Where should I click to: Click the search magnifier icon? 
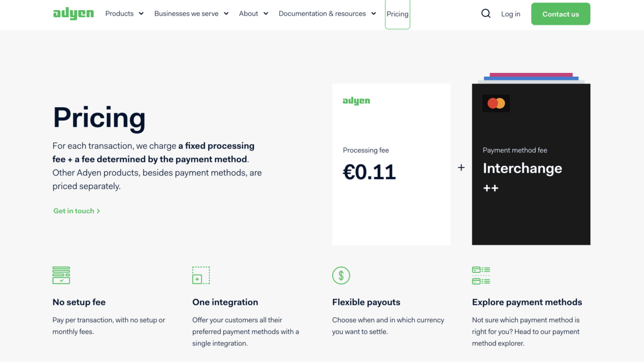click(x=486, y=13)
